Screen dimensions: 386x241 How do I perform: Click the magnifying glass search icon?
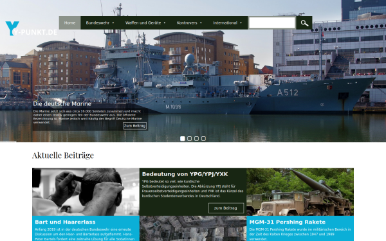coord(304,23)
